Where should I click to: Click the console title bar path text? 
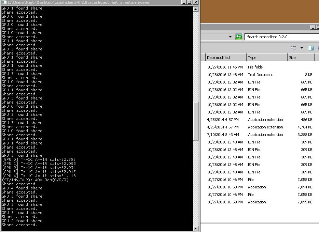point(79,2)
